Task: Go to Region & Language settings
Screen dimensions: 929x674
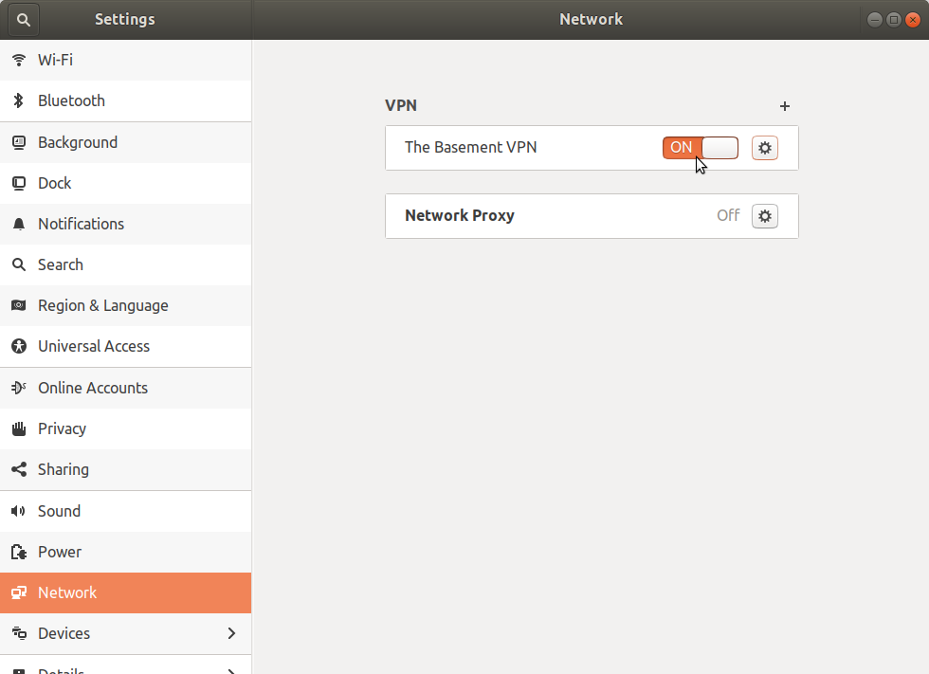Action: [x=125, y=305]
